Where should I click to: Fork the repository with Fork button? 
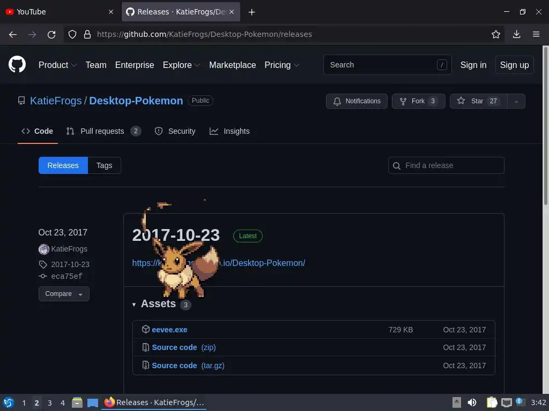(418, 101)
